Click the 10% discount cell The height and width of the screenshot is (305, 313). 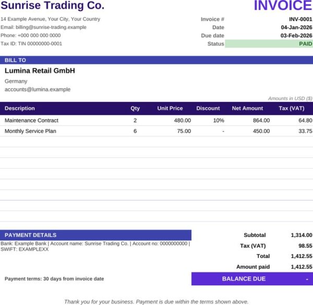[x=219, y=120]
